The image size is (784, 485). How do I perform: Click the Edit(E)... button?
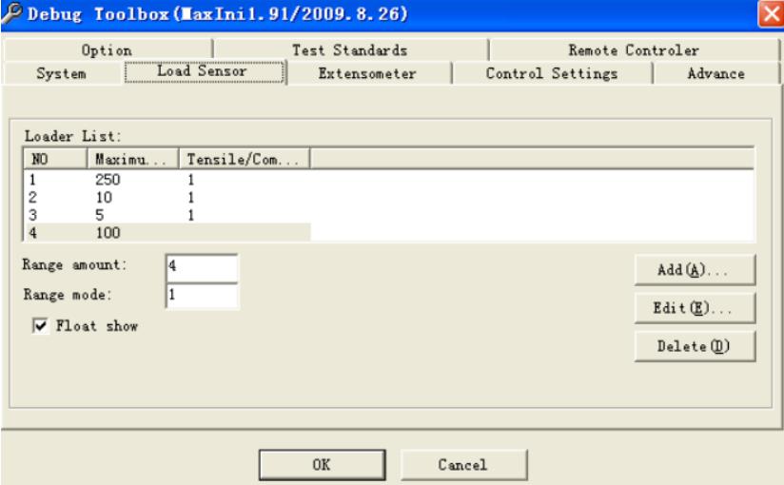[x=695, y=308]
